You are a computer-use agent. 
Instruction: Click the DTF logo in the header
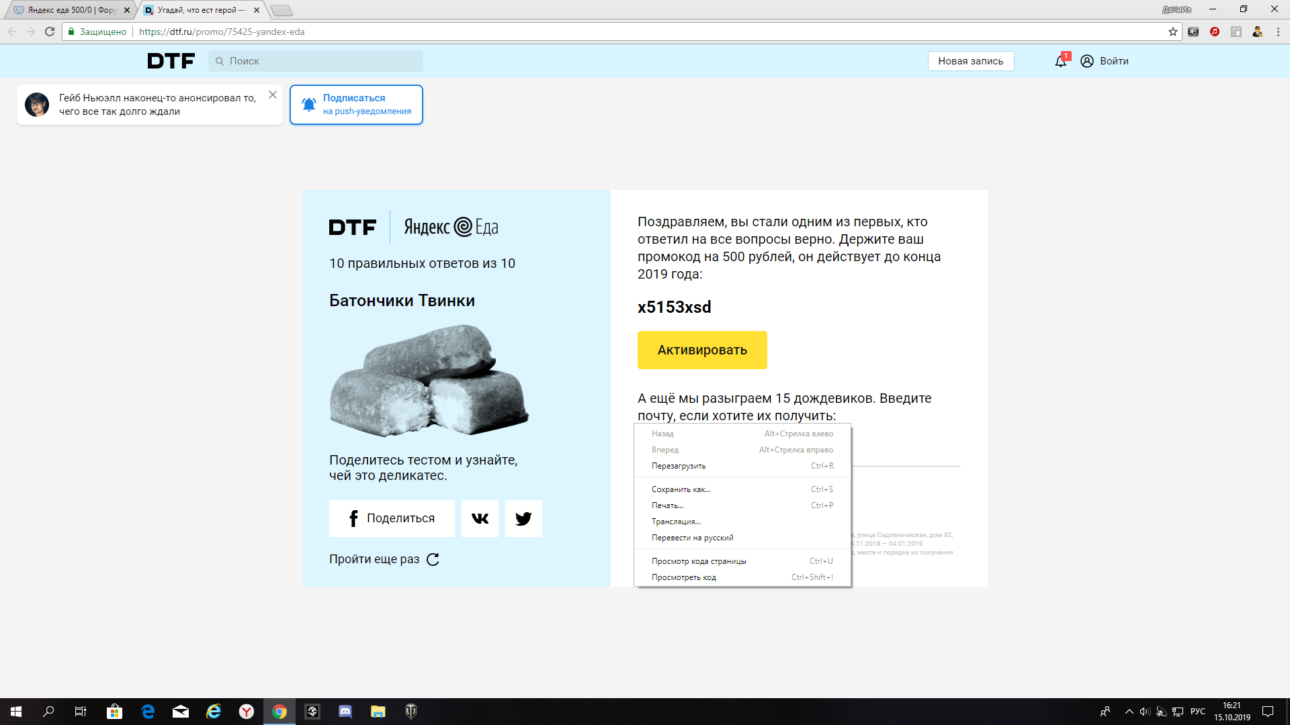click(171, 61)
